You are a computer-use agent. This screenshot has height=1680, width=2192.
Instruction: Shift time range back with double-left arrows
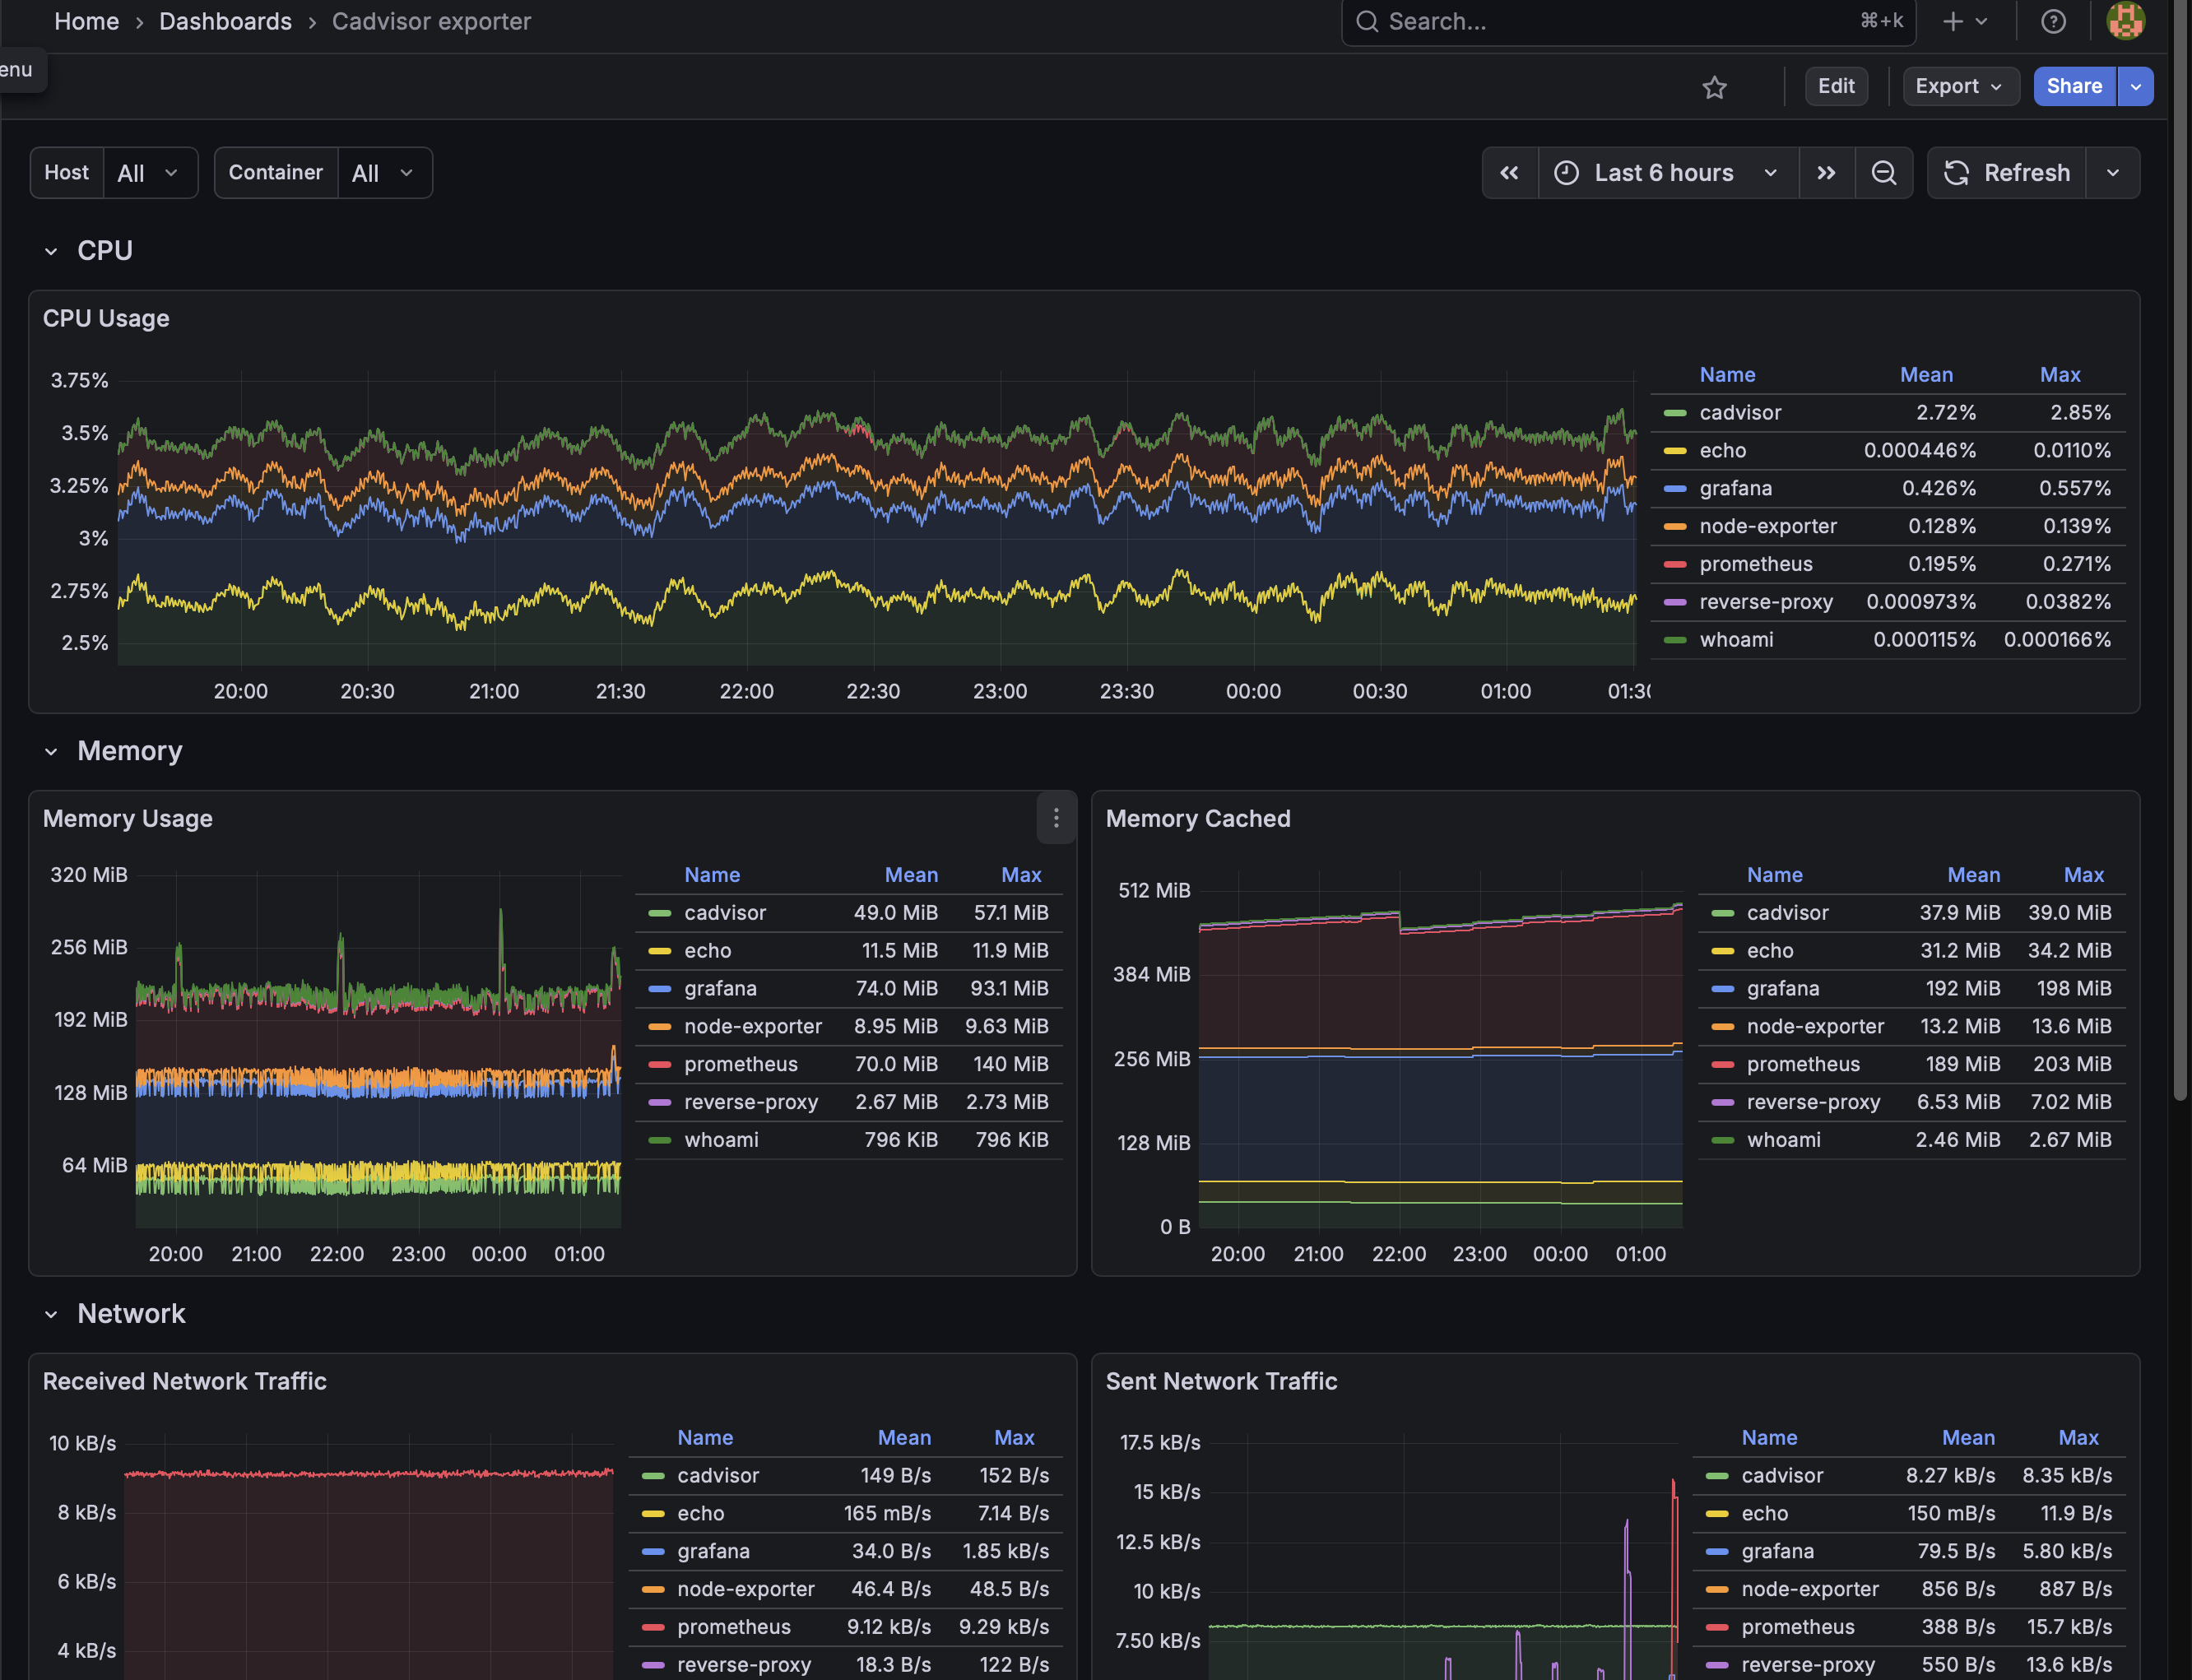pos(1510,172)
